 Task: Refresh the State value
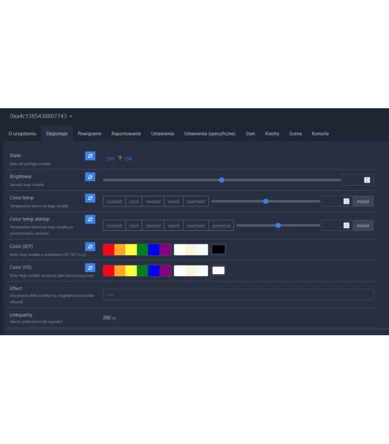coord(90,156)
